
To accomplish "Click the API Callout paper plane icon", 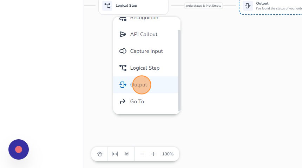I will pos(123,34).
